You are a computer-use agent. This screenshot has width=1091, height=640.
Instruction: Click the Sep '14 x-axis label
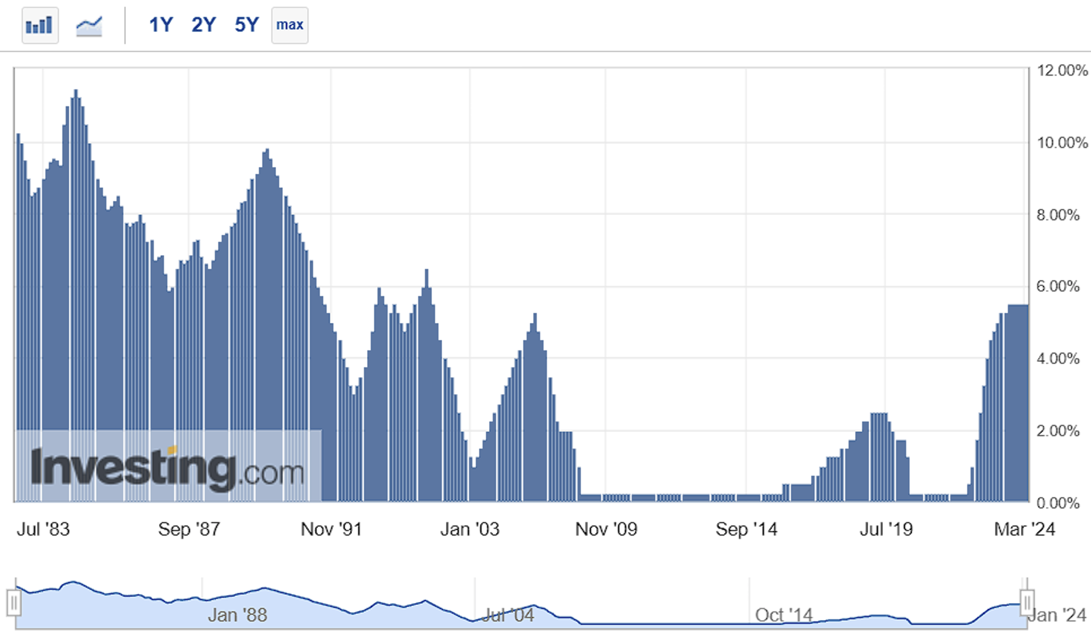tap(746, 529)
